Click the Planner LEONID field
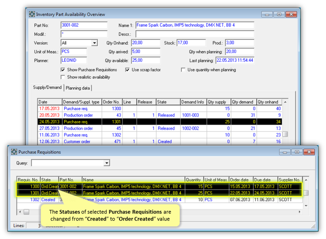This screenshot has height=239, width=326. click(x=74, y=60)
